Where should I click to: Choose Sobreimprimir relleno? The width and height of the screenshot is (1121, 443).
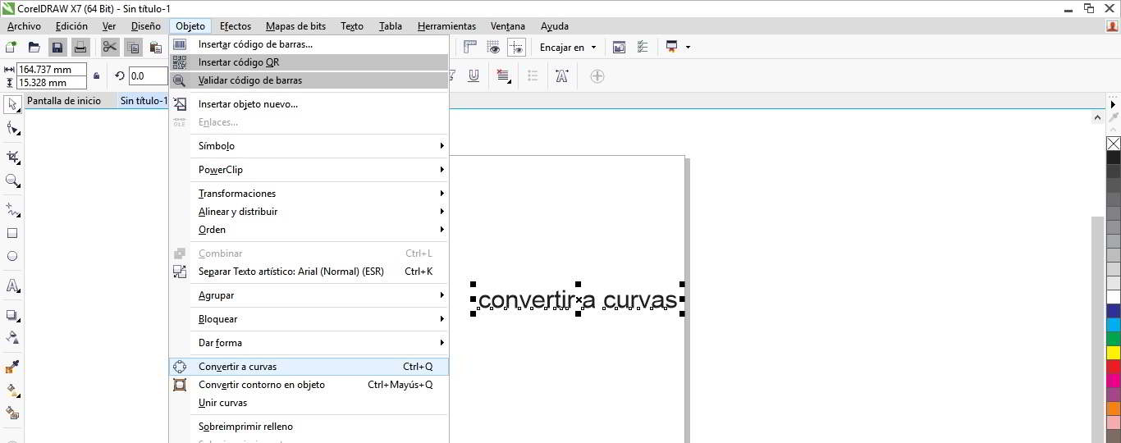click(309, 427)
